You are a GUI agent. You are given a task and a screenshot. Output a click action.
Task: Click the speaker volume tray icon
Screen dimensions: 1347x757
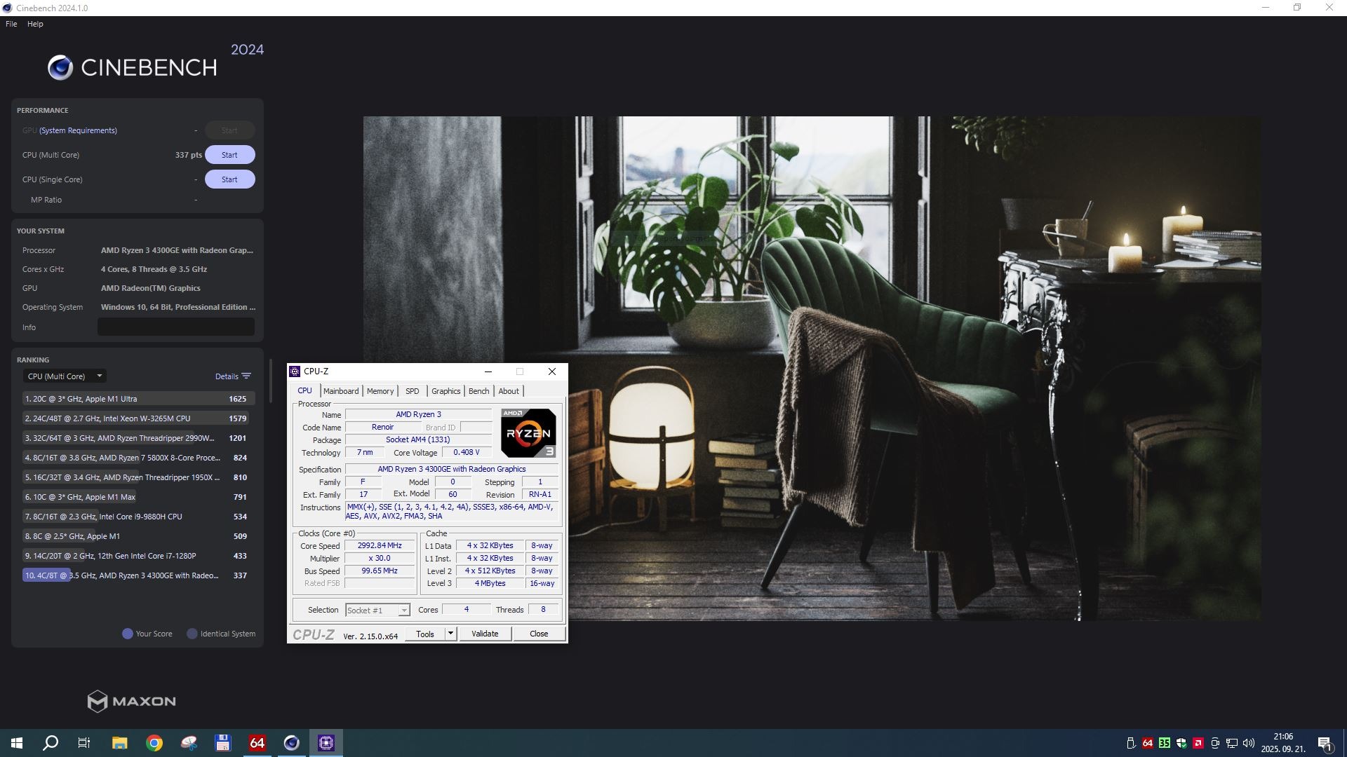(1249, 743)
